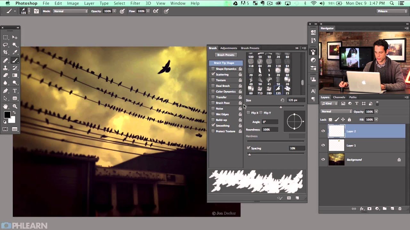Delete layer with trash icon
410x230 pixels.
pyautogui.click(x=400, y=209)
